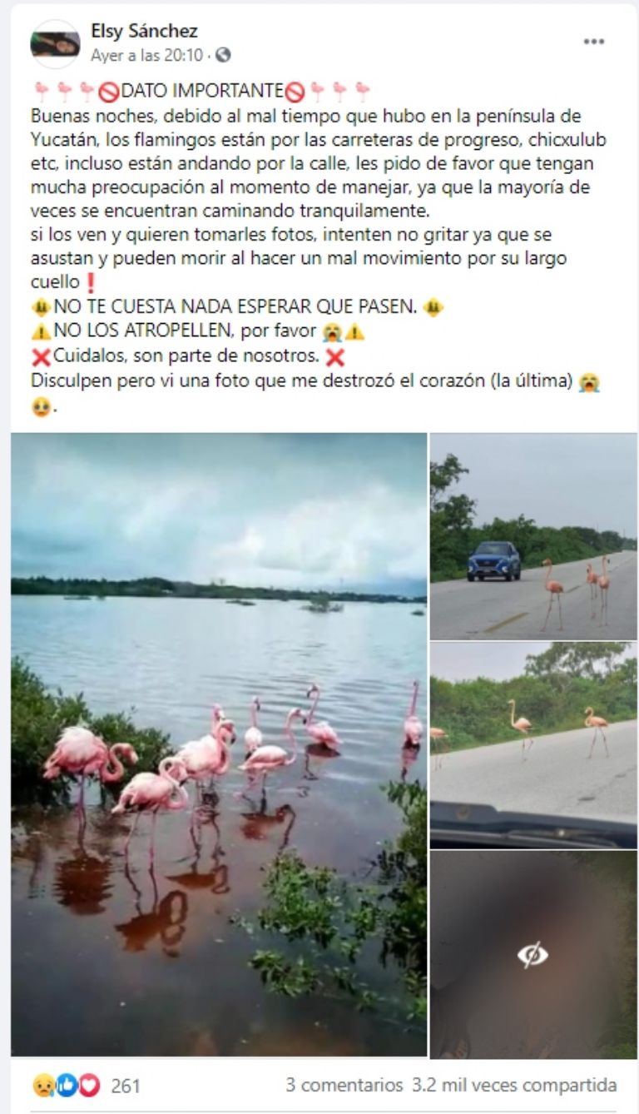Open the '3.2 mil veces compartida' shares
Viewport: 639px width, 1114px height.
514,1085
